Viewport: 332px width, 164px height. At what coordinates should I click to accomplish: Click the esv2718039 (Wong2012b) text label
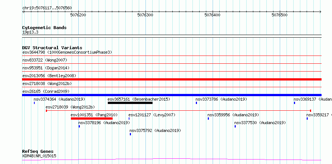click(x=70, y=107)
